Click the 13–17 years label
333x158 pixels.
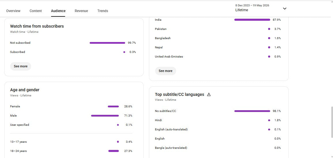[x=18, y=142]
